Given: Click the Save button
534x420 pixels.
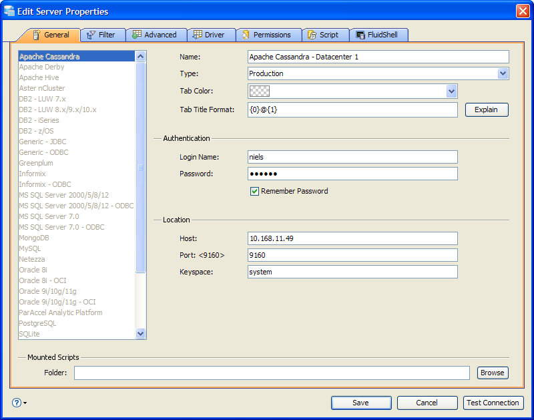Looking at the screenshot, I should click(361, 403).
